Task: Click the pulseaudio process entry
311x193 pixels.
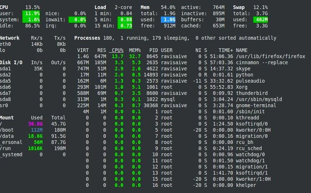Action: (250, 81)
